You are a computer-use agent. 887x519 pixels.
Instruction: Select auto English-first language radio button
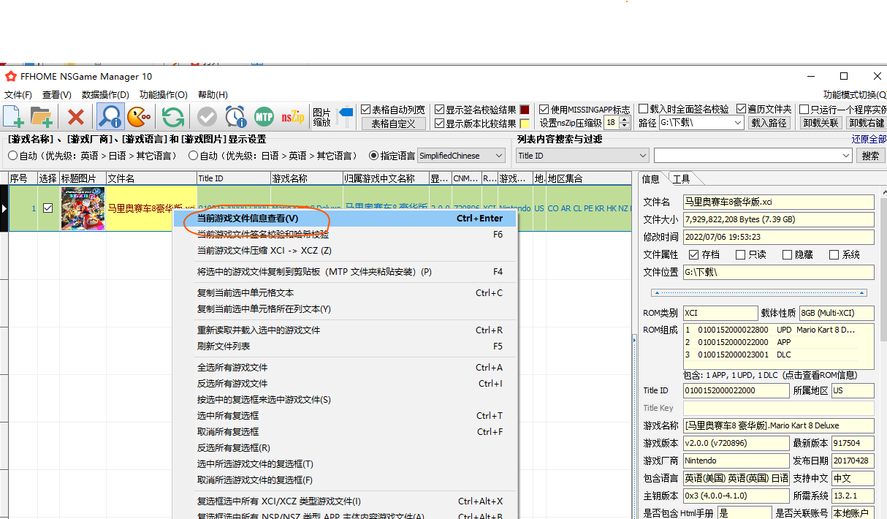(x=13, y=156)
